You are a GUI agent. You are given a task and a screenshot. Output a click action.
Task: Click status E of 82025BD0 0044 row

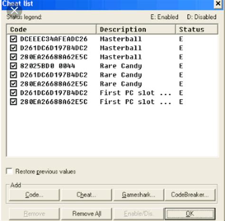pos(181,66)
